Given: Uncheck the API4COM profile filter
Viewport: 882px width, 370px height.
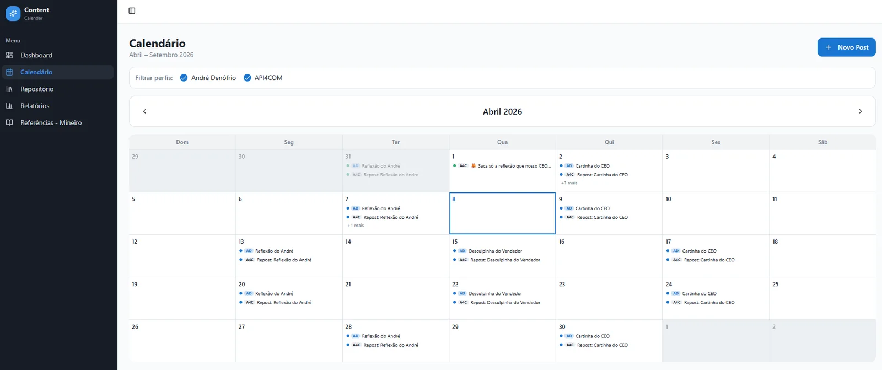Looking at the screenshot, I should click(x=247, y=78).
